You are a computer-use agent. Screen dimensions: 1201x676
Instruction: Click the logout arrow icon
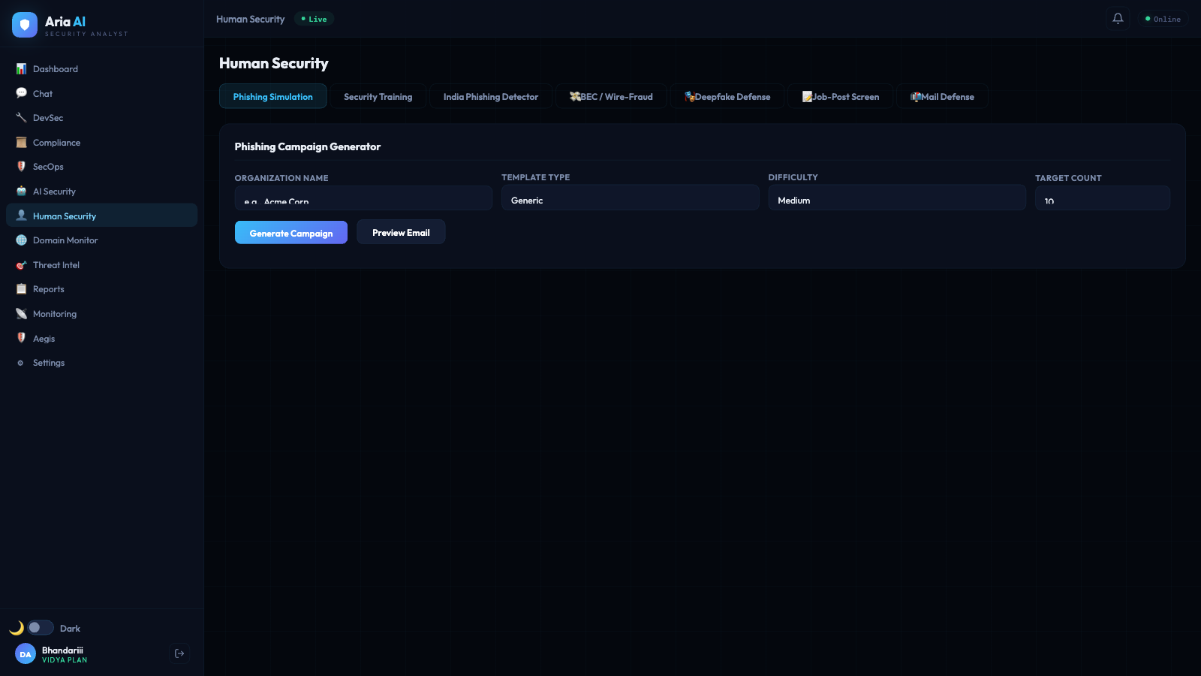[179, 653]
